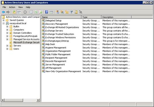The image size is (154, 107).
Task: Select the Recipient Management group
Action: click(56, 58)
